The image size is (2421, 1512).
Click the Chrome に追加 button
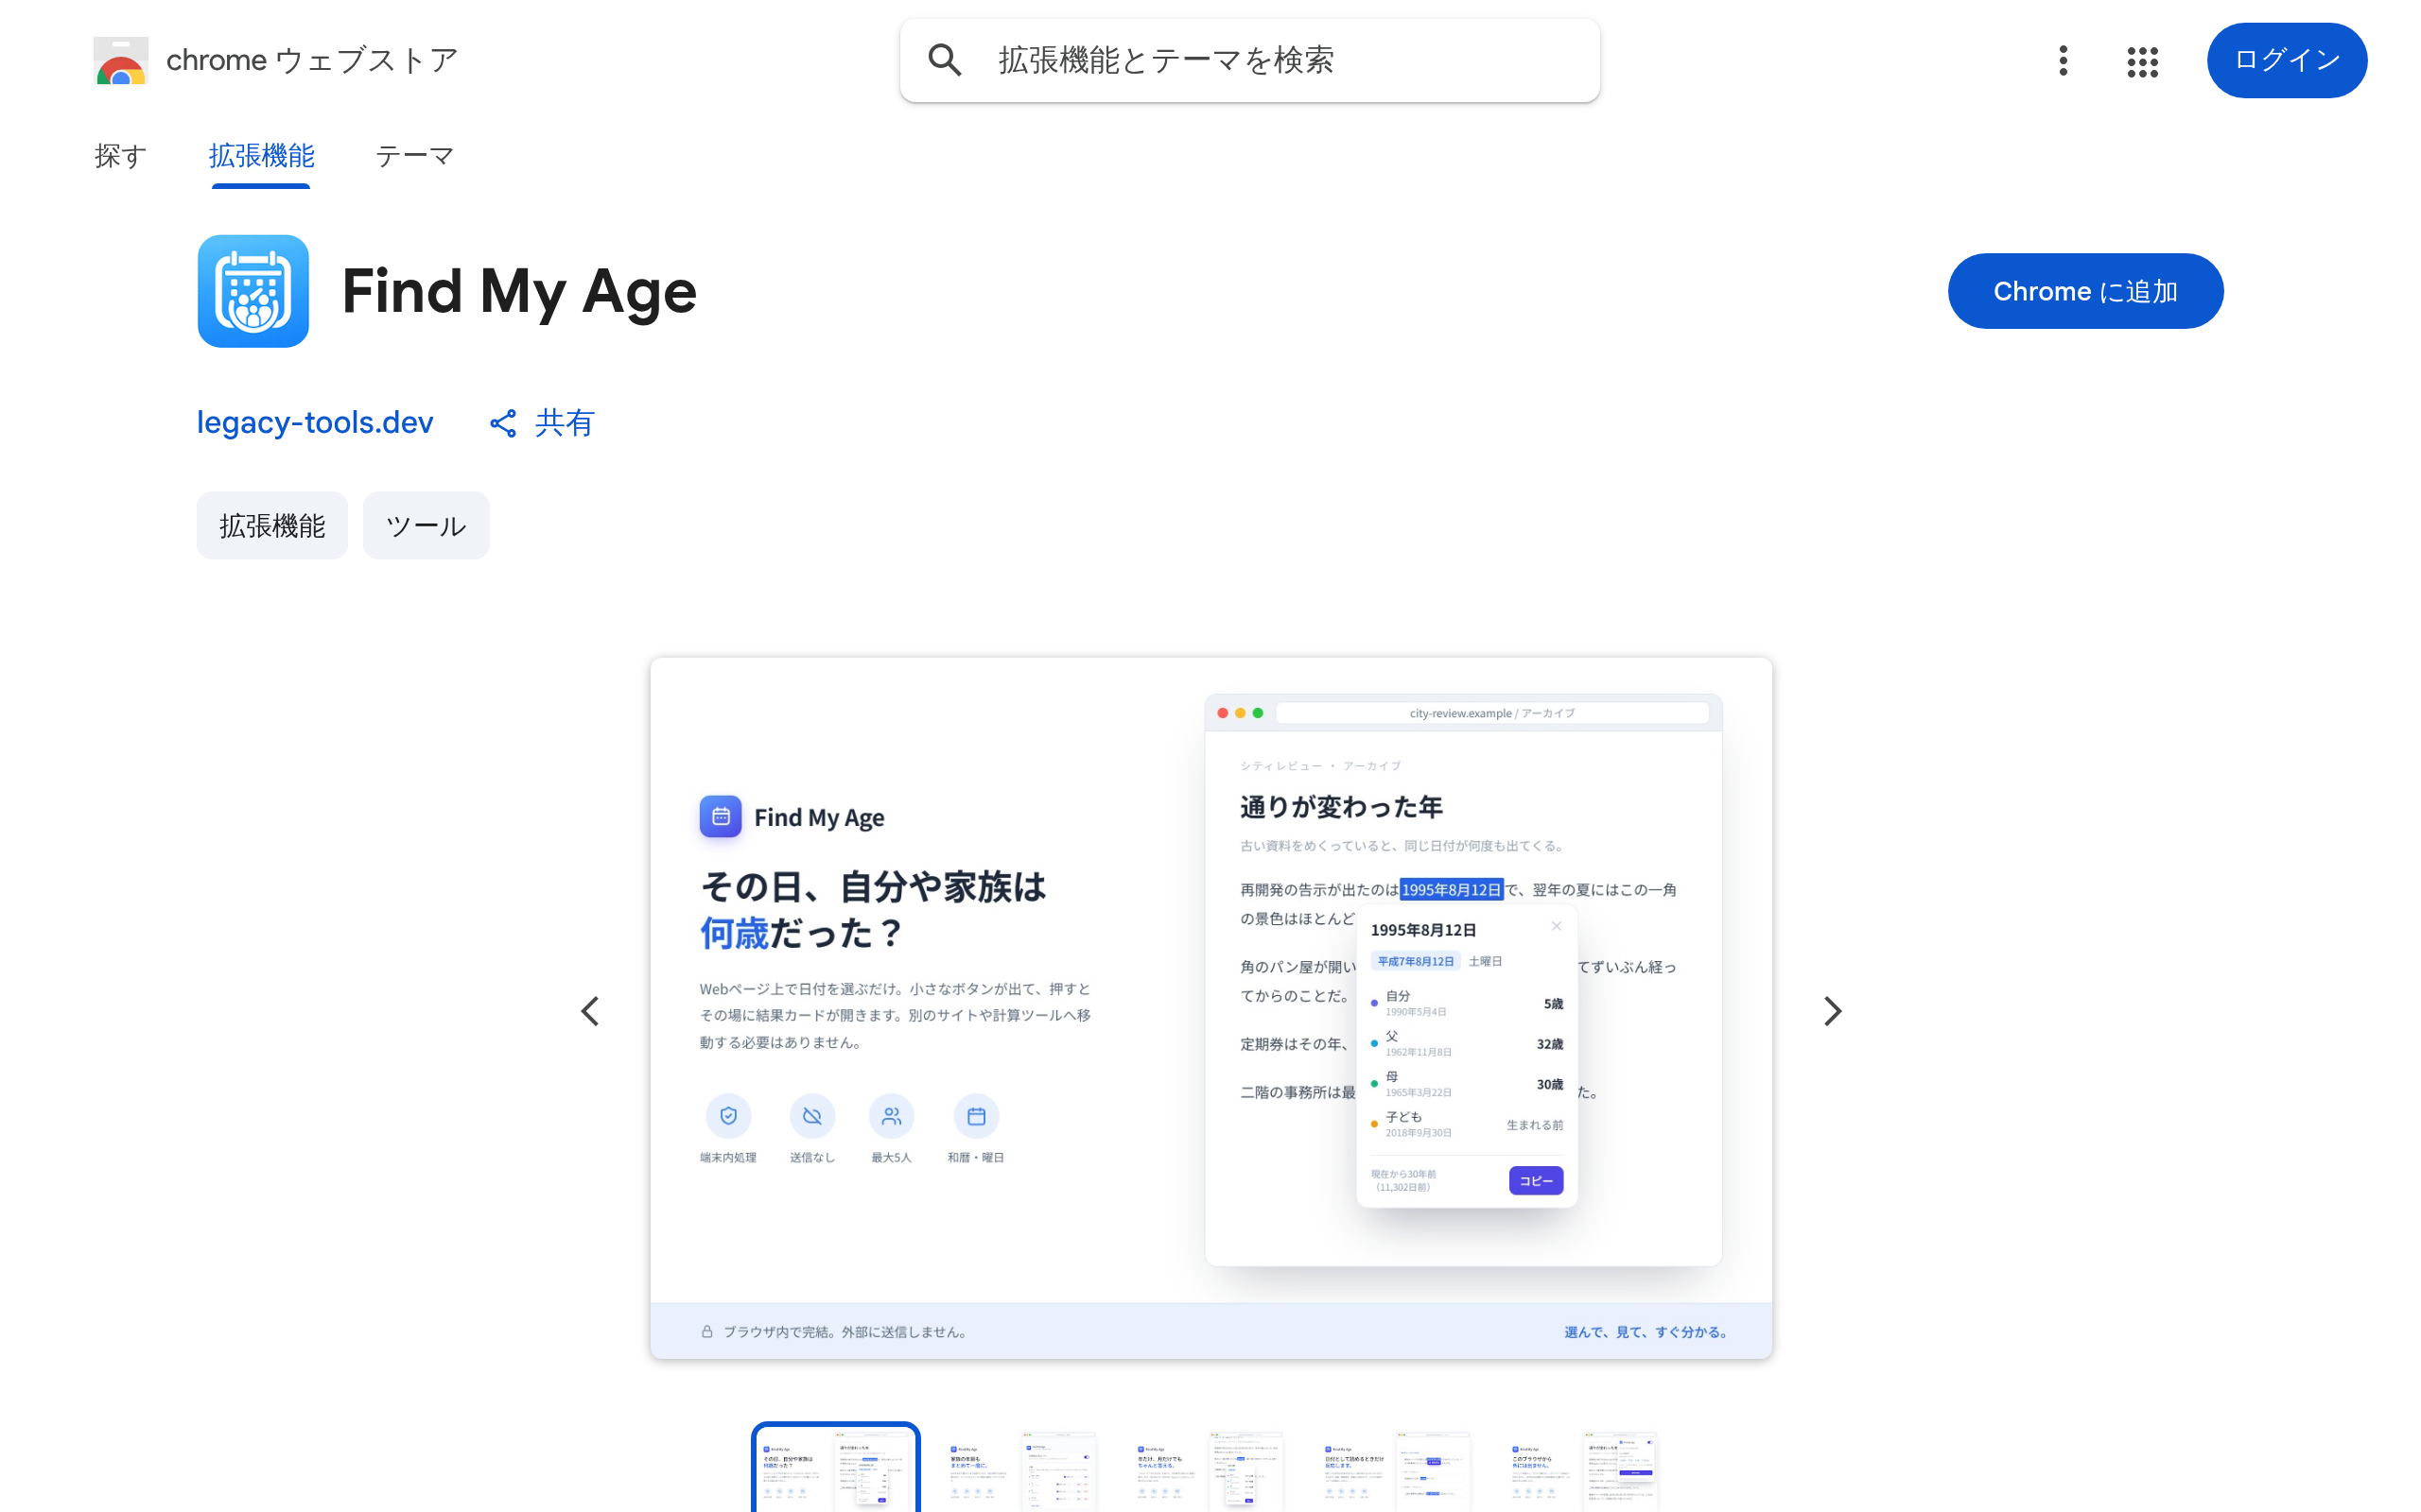pyautogui.click(x=2085, y=291)
